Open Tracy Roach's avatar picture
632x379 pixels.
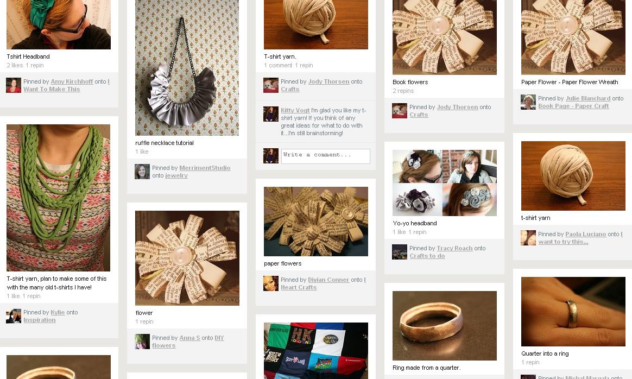[400, 252]
